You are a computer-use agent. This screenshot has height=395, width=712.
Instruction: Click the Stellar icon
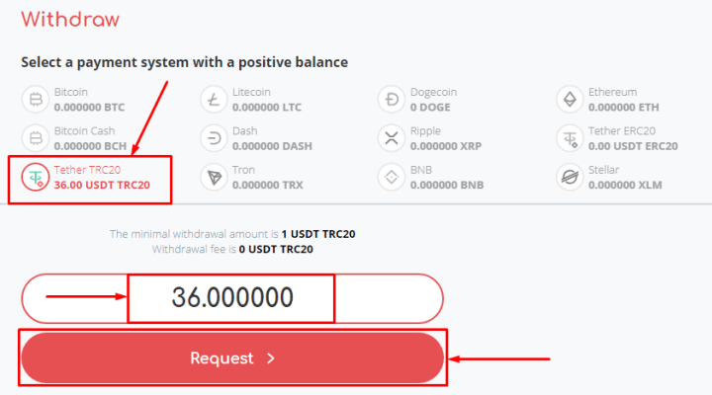[570, 177]
